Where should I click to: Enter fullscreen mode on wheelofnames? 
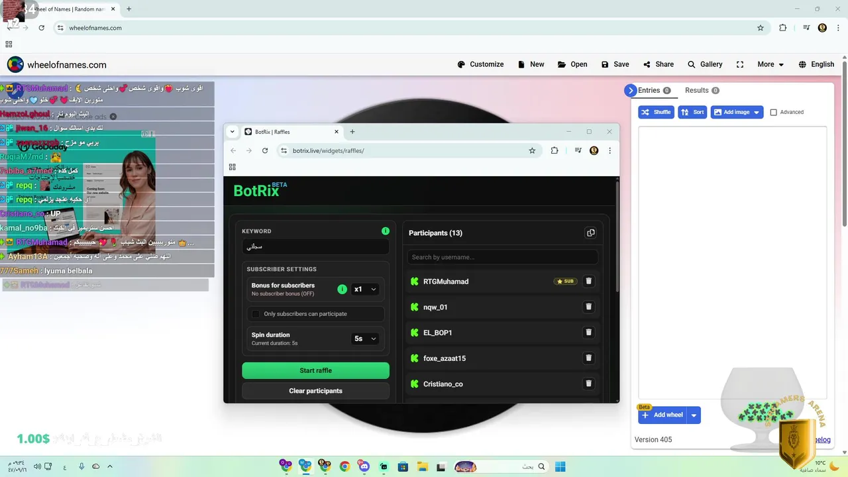click(x=740, y=64)
